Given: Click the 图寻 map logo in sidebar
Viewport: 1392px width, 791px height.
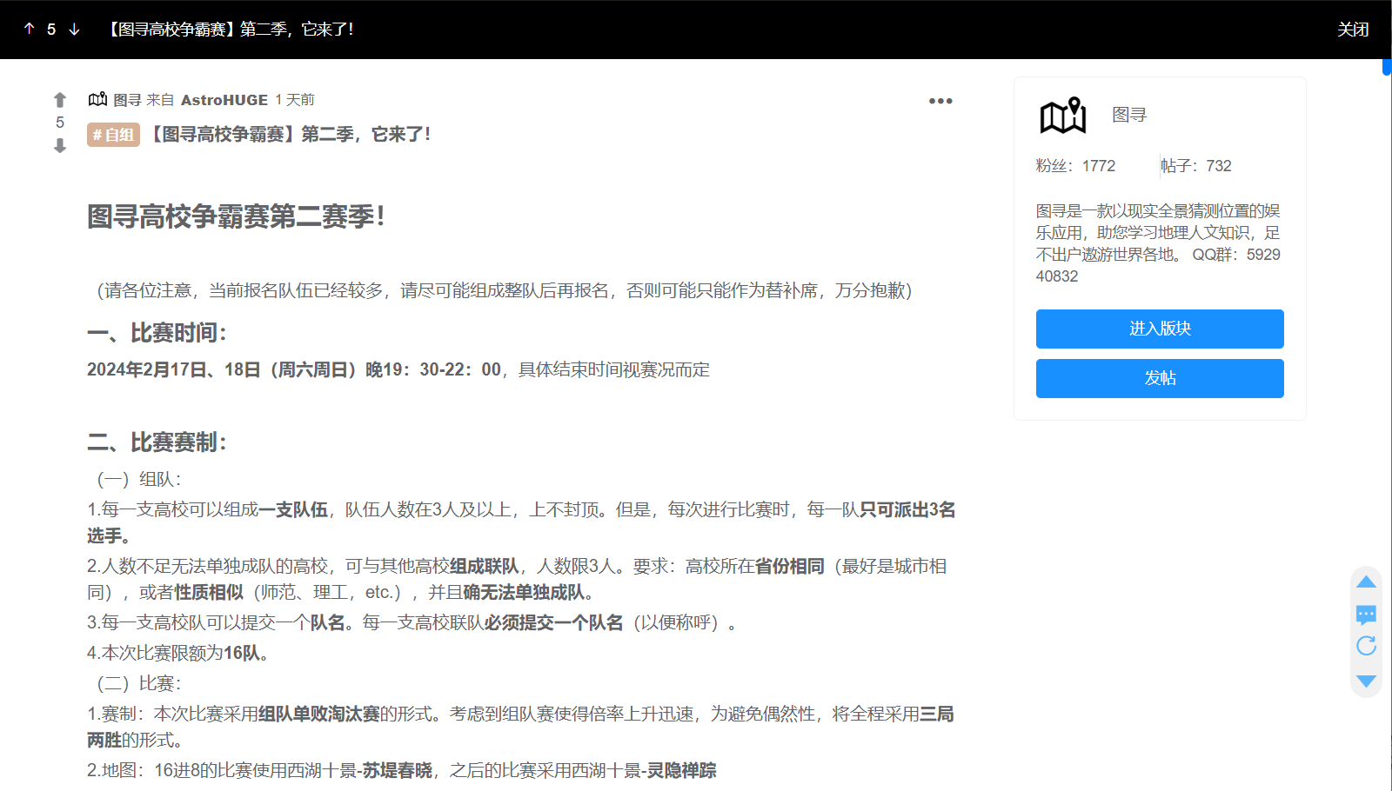Looking at the screenshot, I should [x=1063, y=116].
